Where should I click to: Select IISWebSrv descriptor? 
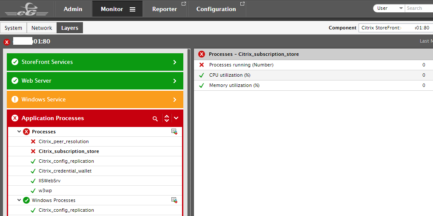(49, 181)
